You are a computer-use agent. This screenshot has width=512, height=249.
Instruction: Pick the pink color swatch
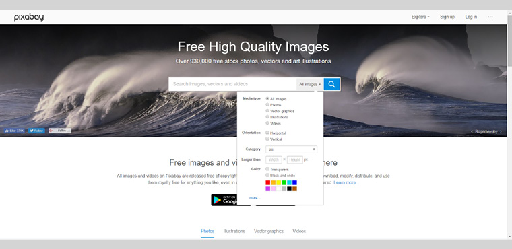[x=274, y=188]
